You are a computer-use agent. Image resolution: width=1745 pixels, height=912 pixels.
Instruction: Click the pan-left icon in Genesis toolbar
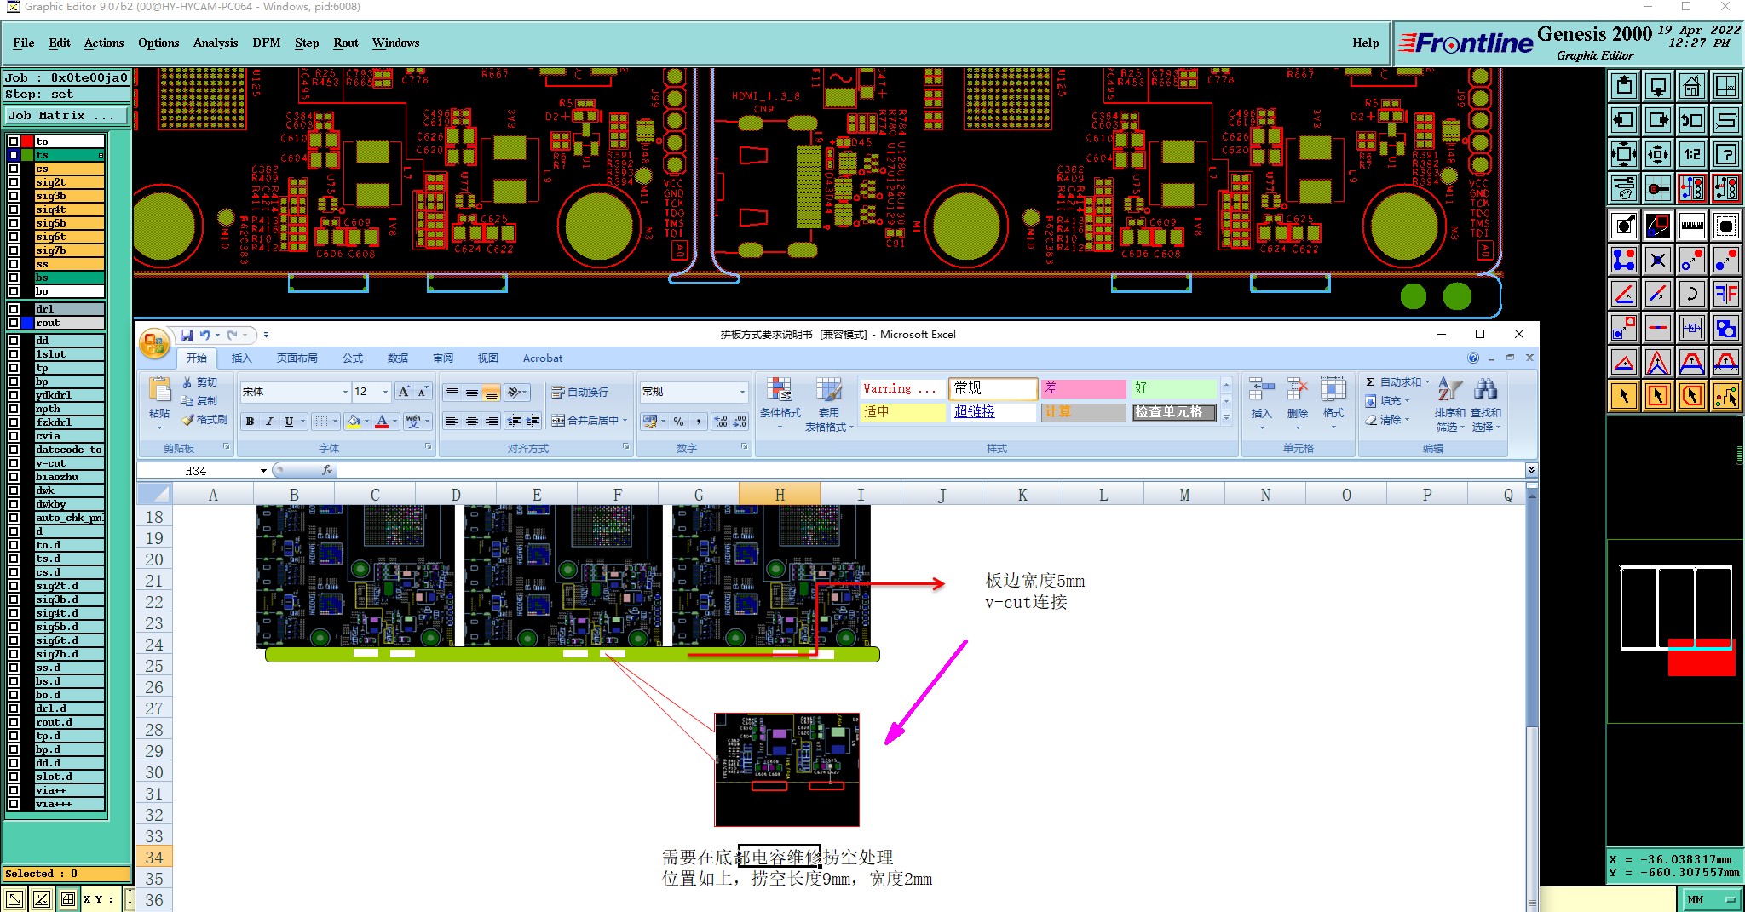(1624, 120)
